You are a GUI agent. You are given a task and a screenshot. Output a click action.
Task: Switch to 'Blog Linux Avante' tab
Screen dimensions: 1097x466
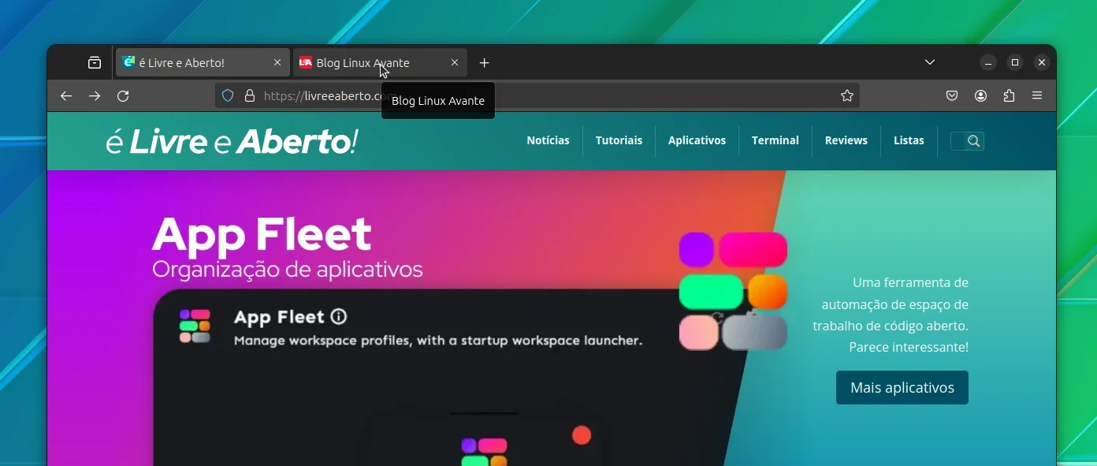tap(380, 62)
